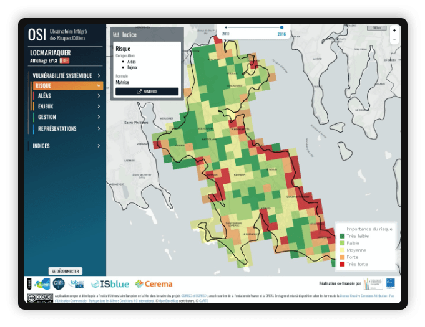Click the Se déconnecter button
Screen dimensions: 425x327
(x=65, y=271)
